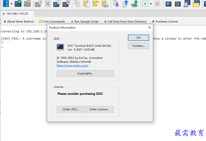Click the ZOC Terminal 8.02.5 version text
206x141 pixels.
pos(89,46)
